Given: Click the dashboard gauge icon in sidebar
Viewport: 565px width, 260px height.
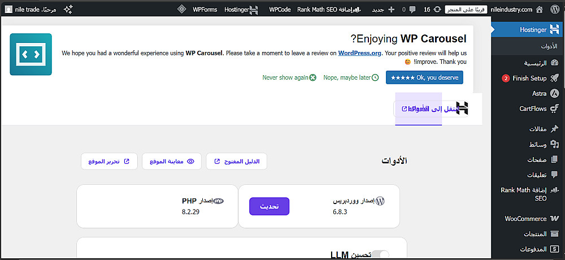Looking at the screenshot, I should 555,63.
